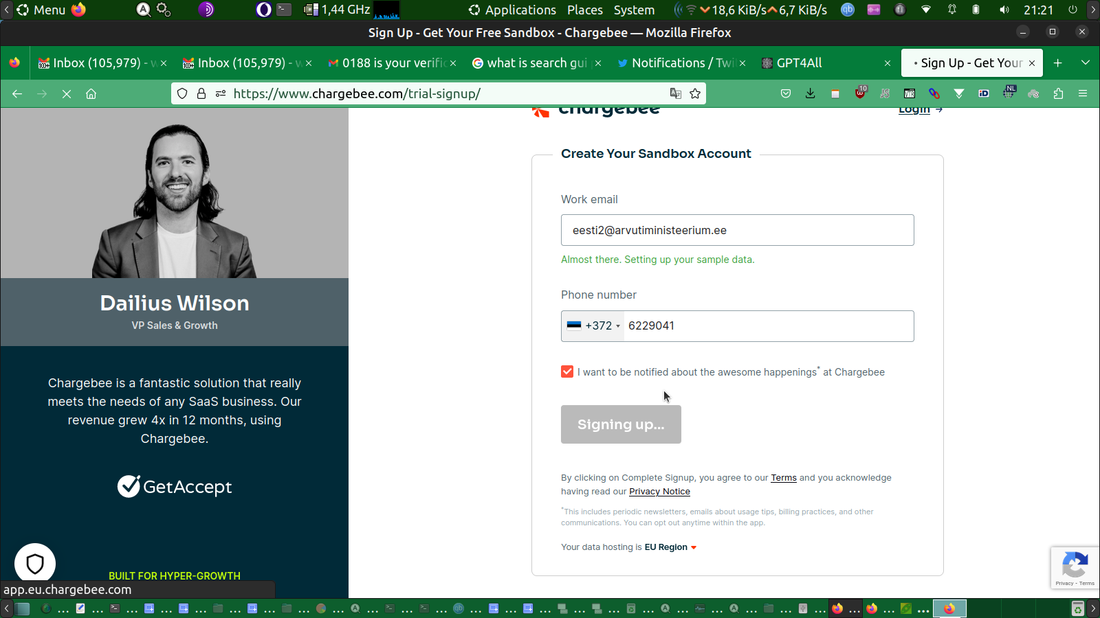
Task: Check notifications bell in system tray
Action: pyautogui.click(x=952, y=10)
